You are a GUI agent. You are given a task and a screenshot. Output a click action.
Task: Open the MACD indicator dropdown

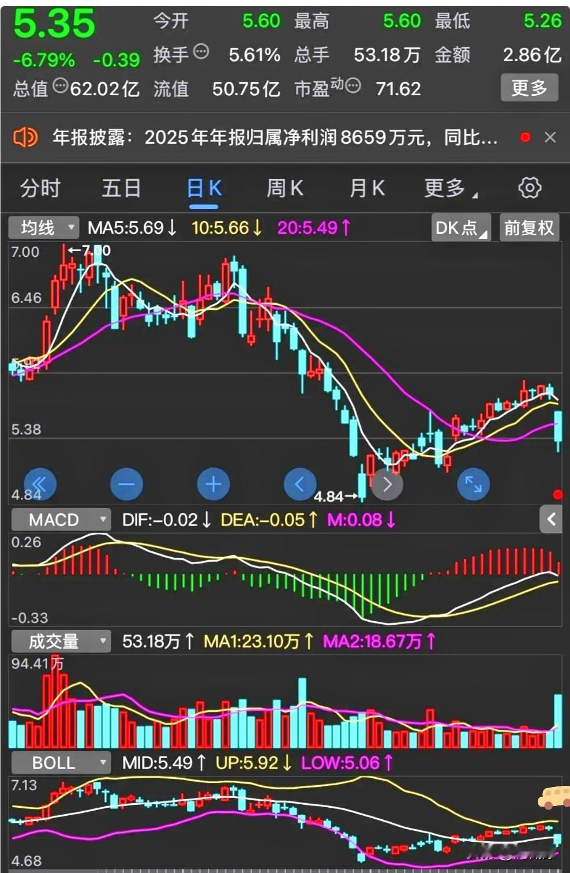[61, 520]
